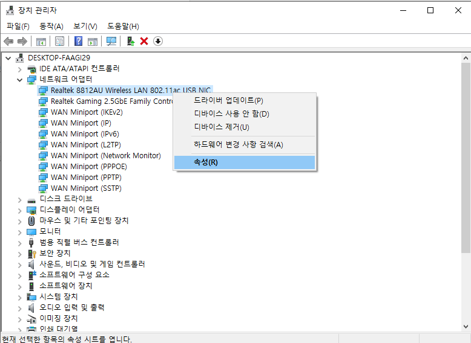Click the 시스템 장치 folder icon
Screen dimensions: 471x343
31,297
